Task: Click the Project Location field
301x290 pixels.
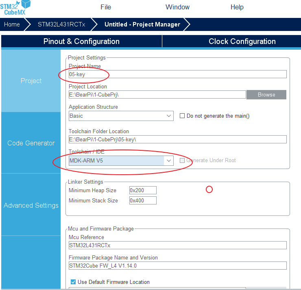Action: [157, 94]
